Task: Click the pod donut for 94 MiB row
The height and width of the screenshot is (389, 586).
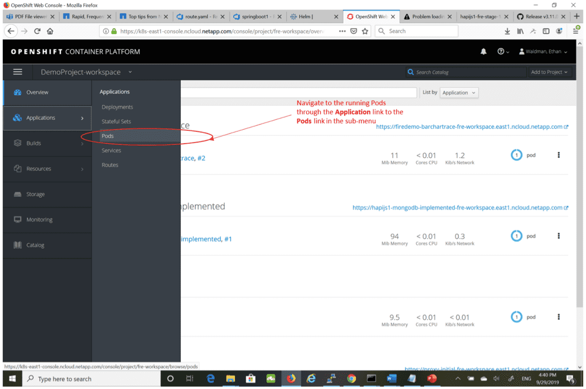Action: 516,236
